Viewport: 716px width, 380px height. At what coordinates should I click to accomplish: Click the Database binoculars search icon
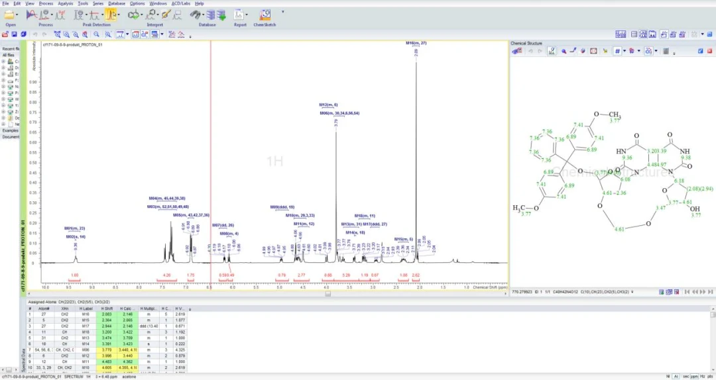coord(196,15)
